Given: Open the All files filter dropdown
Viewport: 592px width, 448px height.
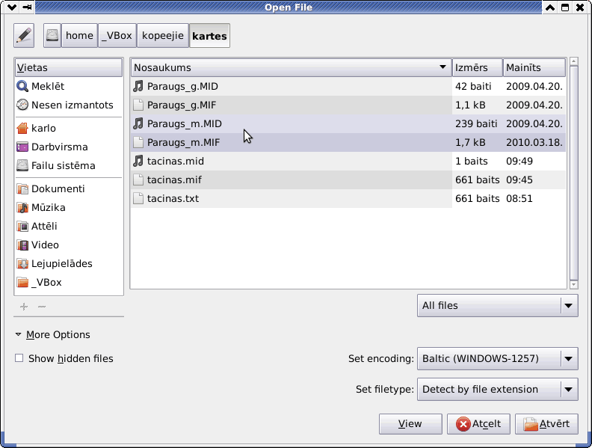Looking at the screenshot, I should click(x=497, y=306).
